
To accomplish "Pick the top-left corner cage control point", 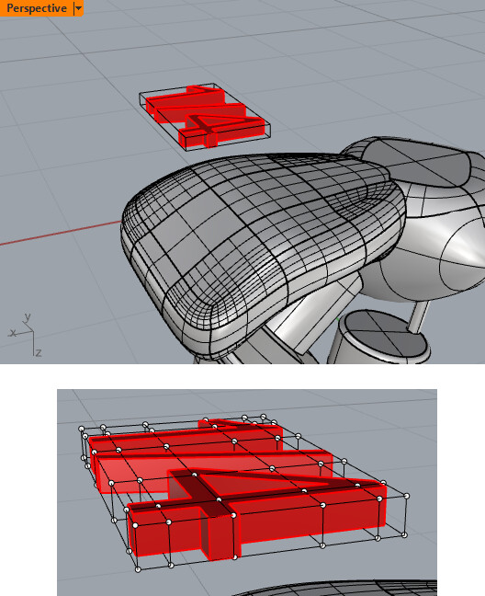I will [x=81, y=429].
